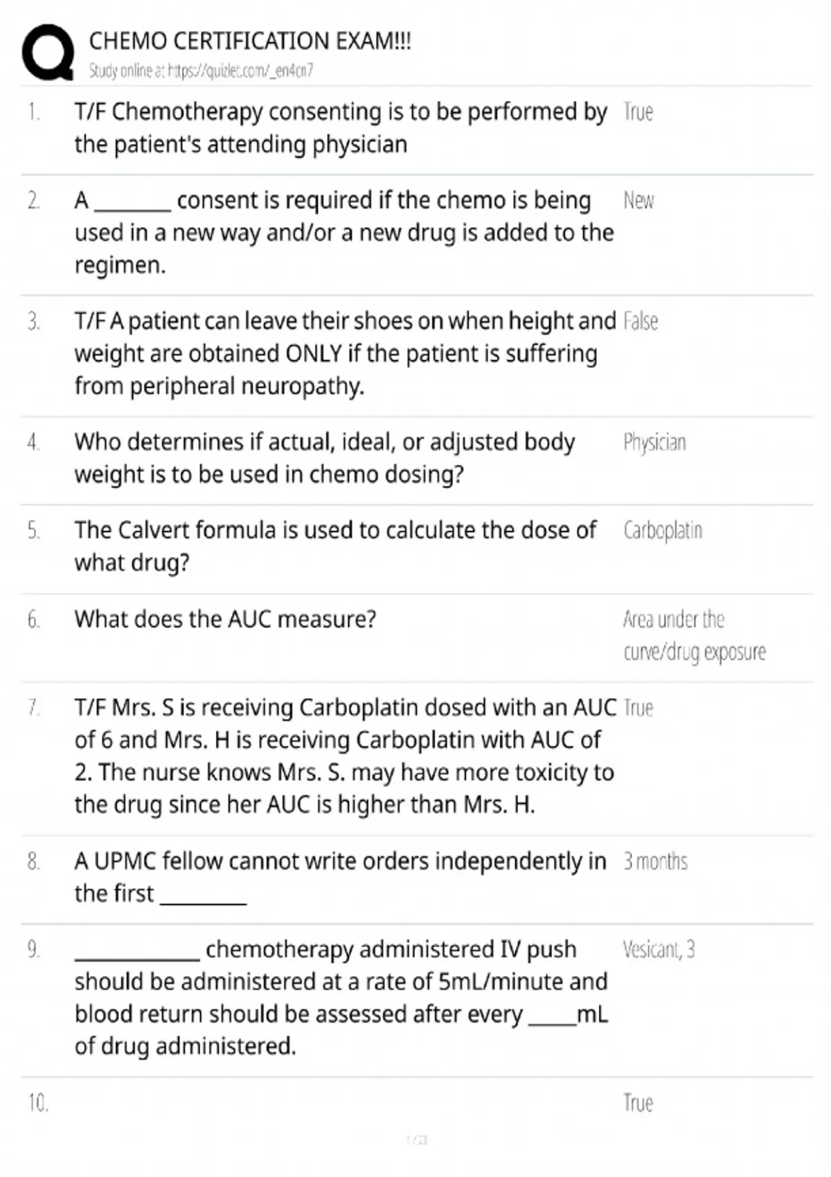Click the "Physician" answer text
The image size is (831, 1177).
(x=654, y=442)
